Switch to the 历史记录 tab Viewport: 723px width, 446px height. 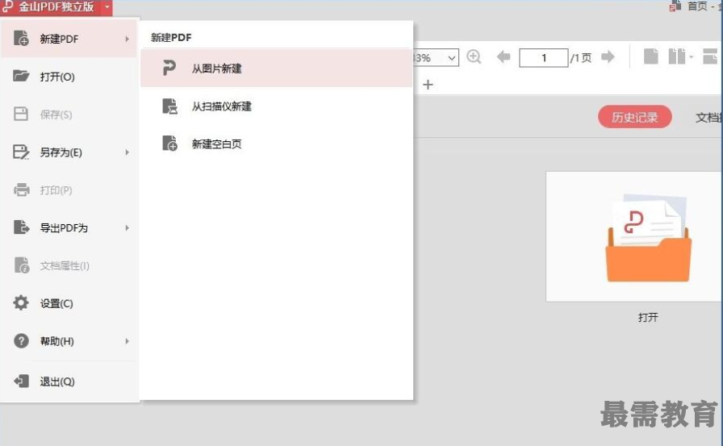[x=634, y=117]
